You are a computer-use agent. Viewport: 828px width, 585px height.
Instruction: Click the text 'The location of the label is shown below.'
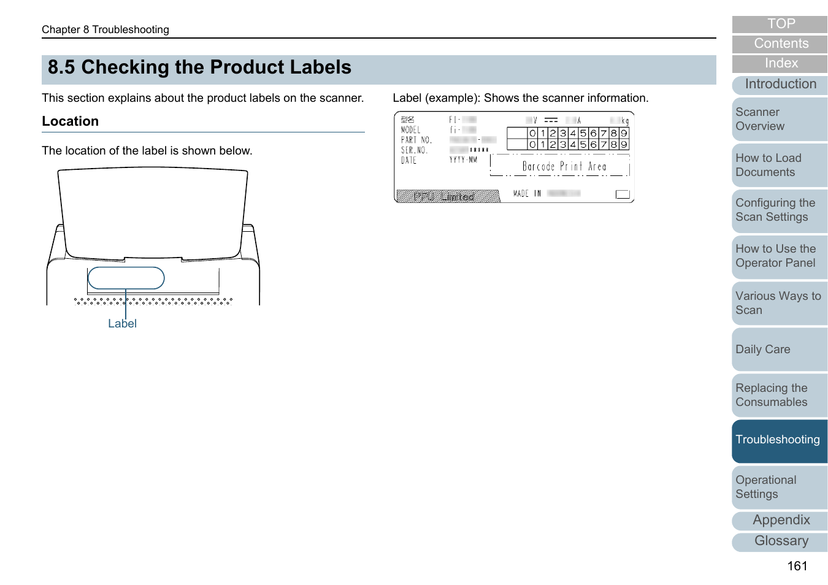coord(147,151)
